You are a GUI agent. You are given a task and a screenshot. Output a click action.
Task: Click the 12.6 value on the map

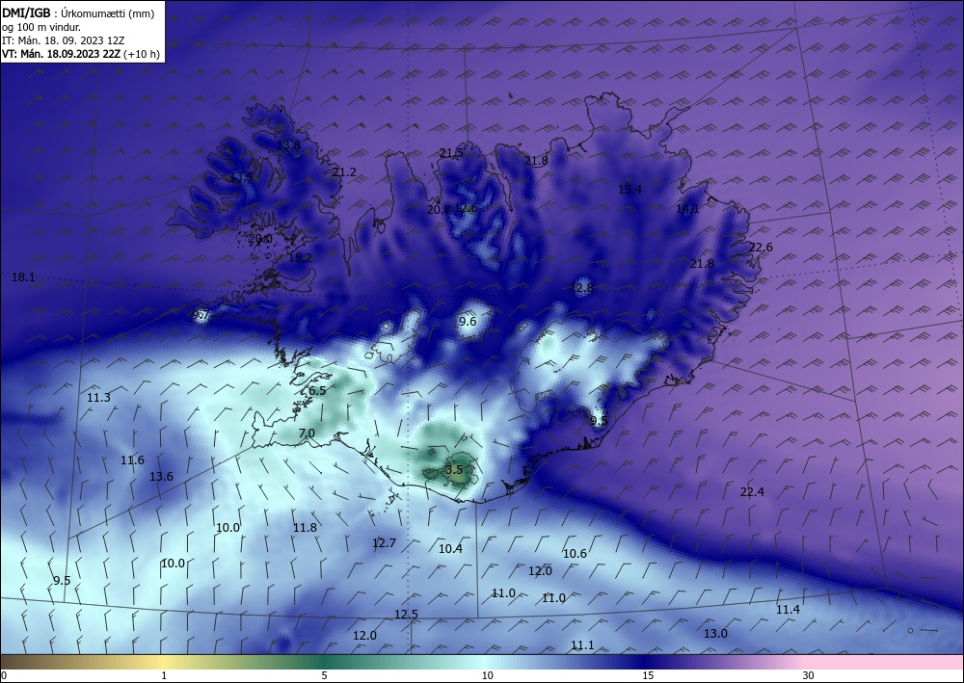[x=466, y=208]
